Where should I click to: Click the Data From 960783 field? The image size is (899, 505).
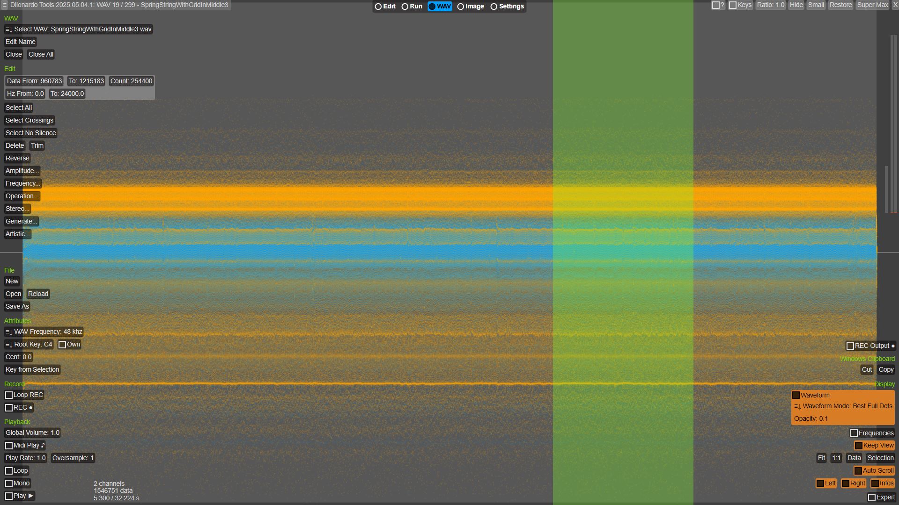[x=34, y=81]
